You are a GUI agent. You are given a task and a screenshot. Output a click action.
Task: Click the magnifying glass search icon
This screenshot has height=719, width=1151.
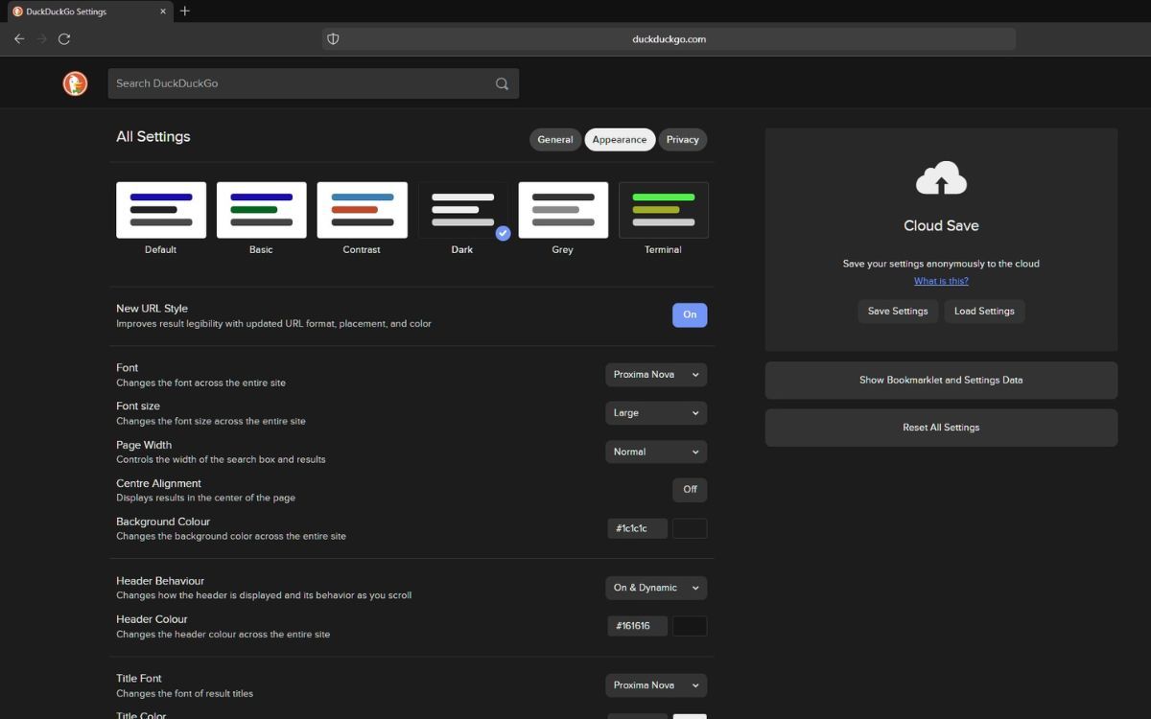point(502,83)
